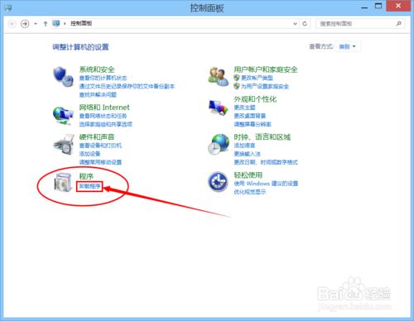Click the Refresh button in address bar
414x321 pixels.
pos(305,24)
